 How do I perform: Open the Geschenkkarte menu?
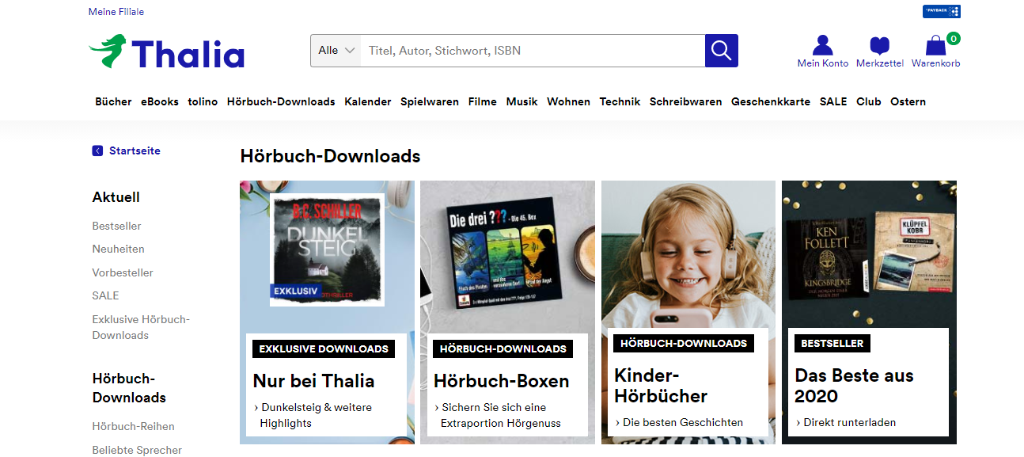coord(771,101)
